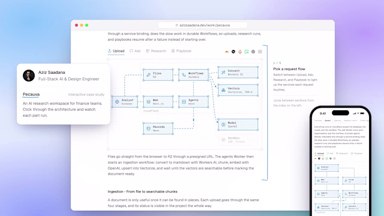Click the Convert Workers AI node

pyautogui.click(x=238, y=72)
